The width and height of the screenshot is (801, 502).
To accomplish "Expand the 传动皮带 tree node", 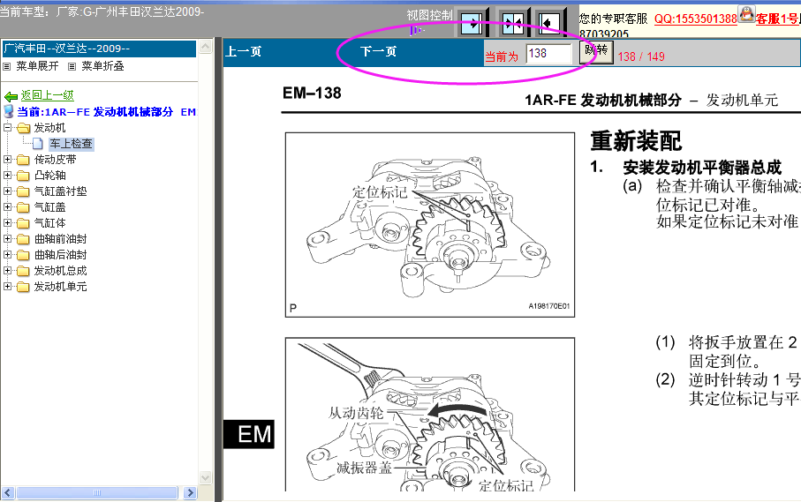I will coord(7,160).
